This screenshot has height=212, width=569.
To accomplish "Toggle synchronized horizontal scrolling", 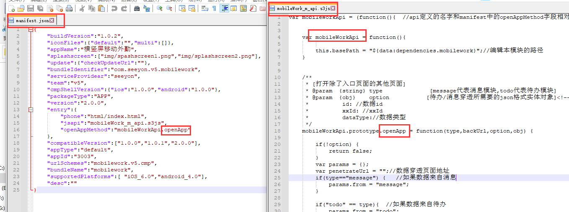I will point(192,8).
